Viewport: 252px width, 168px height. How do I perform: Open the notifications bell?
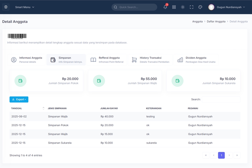coord(165,7)
